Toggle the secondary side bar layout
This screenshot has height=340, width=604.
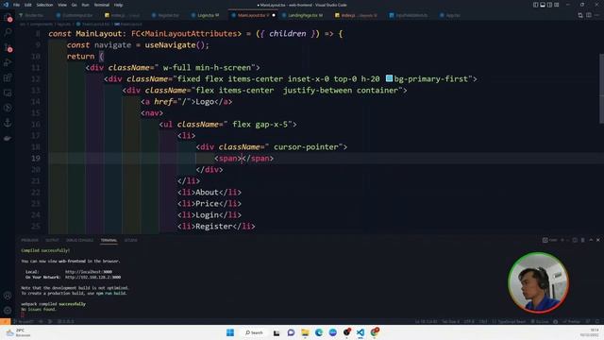coord(549,5)
